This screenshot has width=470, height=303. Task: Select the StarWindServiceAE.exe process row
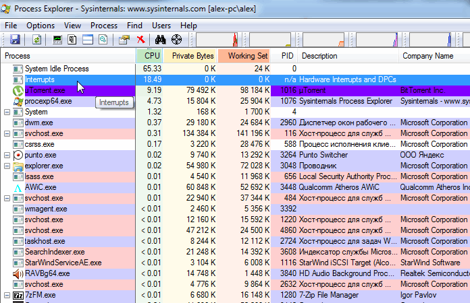[x=235, y=263]
